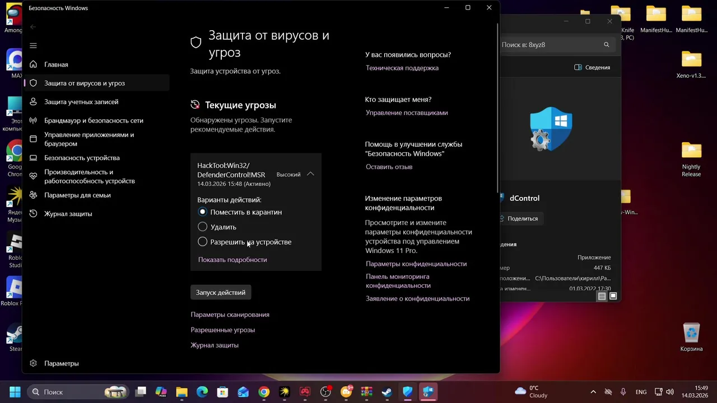Open Заявление о конфиденциальности link

[417, 299]
